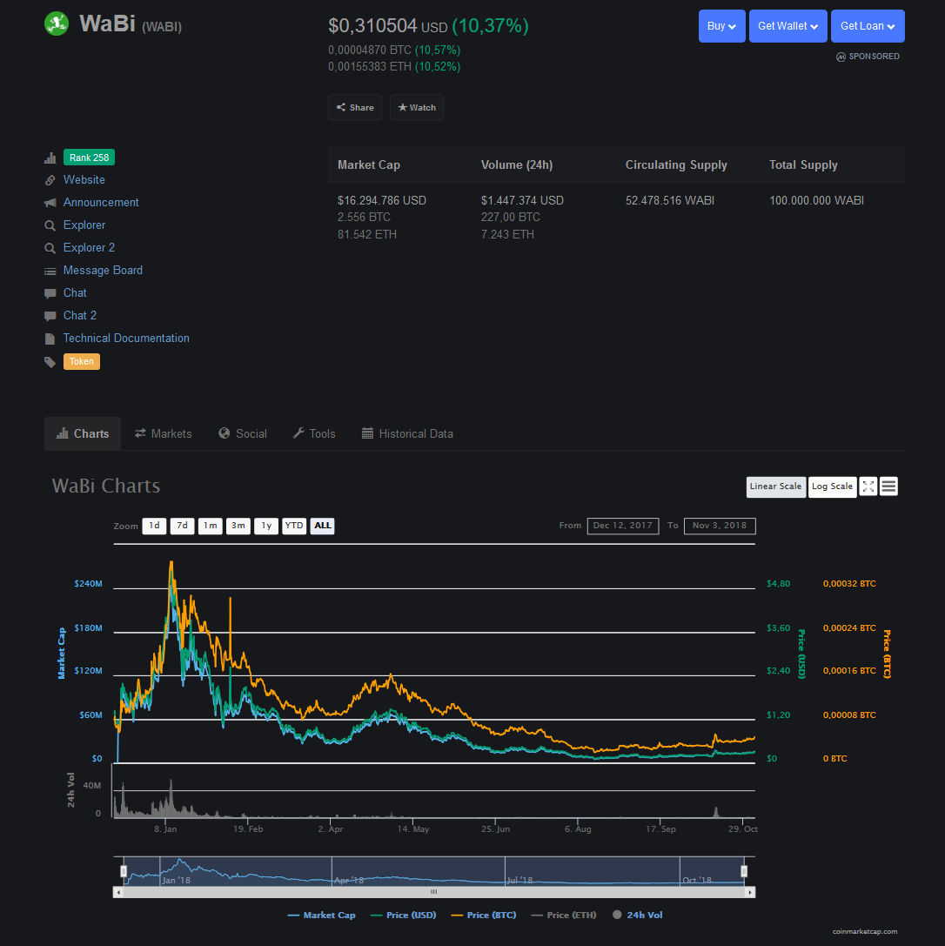This screenshot has height=946, width=945.
Task: Set chart zoom to 1y
Action: (x=266, y=526)
